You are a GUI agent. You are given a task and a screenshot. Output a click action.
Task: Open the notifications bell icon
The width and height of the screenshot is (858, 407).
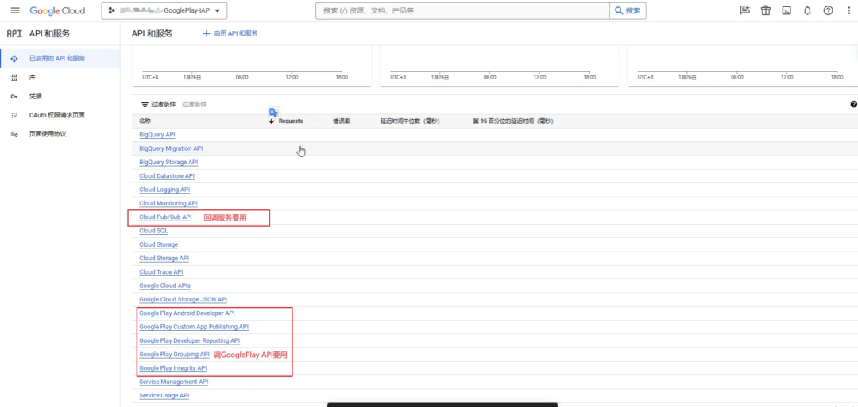807,10
